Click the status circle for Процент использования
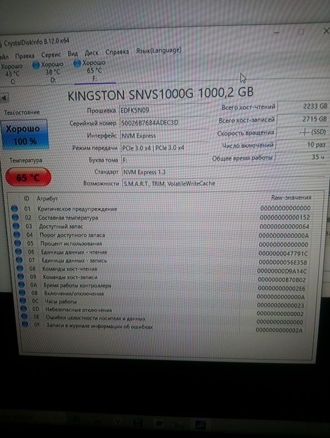Viewport: 330px width, 438px height. 18,243
